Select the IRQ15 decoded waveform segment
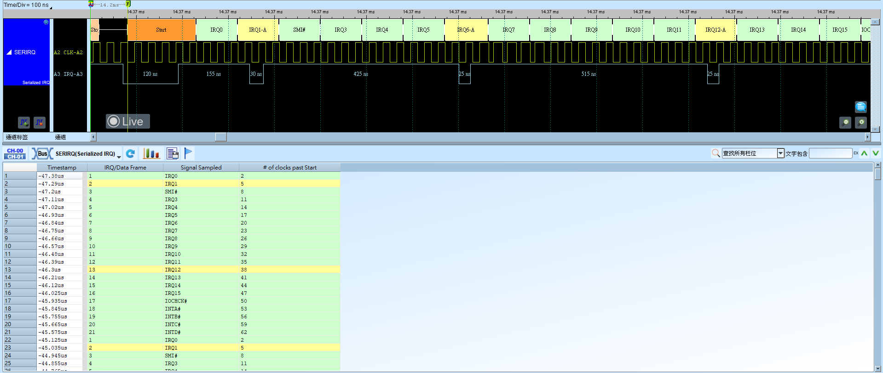Viewport: 883px width, 373px height. pyautogui.click(x=840, y=30)
